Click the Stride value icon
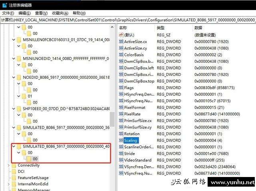Screen dimensions: 256x191 (x=121, y=153)
